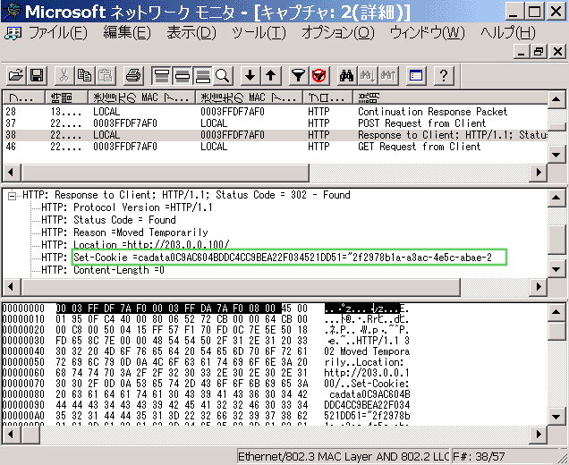
Task: Click the Help question mark icon
Action: tap(444, 76)
